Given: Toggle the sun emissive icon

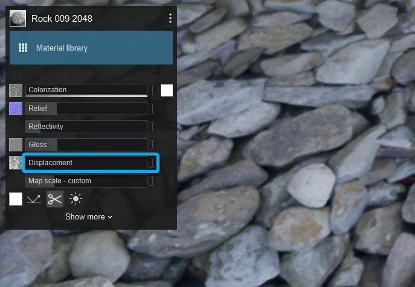Looking at the screenshot, I should pos(76,199).
